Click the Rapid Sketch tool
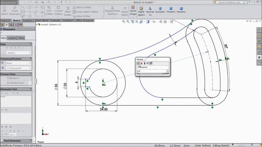 click(141, 11)
